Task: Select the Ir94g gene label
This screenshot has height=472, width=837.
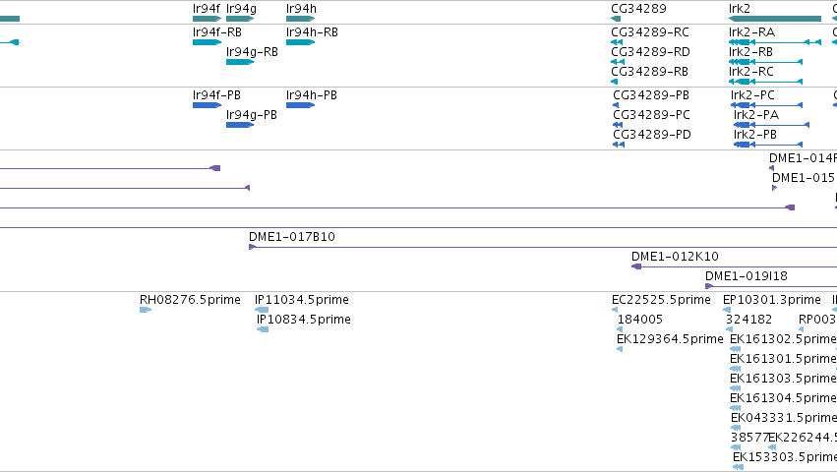Action: pyautogui.click(x=241, y=9)
